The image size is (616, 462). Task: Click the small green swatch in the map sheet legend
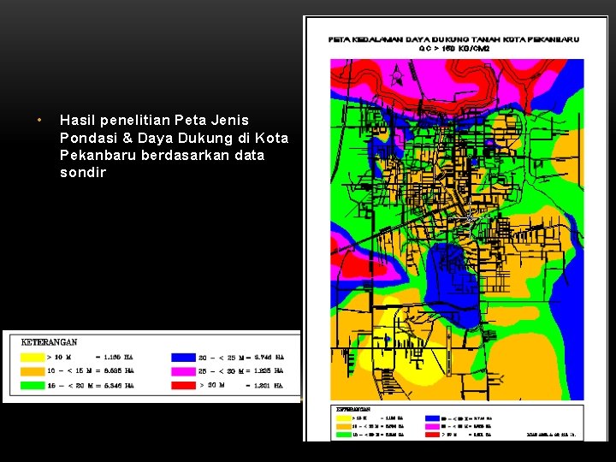pyautogui.click(x=344, y=435)
